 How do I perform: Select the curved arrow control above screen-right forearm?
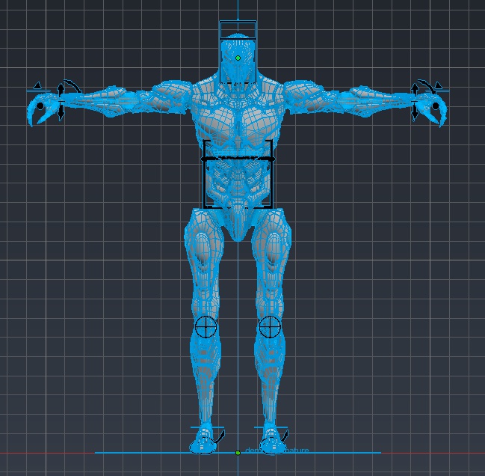pyautogui.click(x=427, y=86)
